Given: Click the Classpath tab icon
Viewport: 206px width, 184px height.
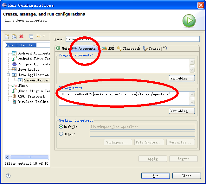Looking at the screenshot, I should pyautogui.click(x=119, y=48).
